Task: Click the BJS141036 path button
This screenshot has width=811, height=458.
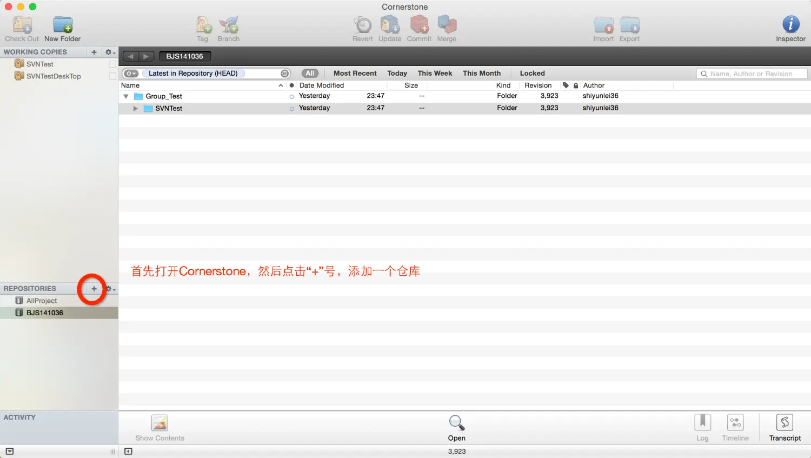Action: click(184, 56)
